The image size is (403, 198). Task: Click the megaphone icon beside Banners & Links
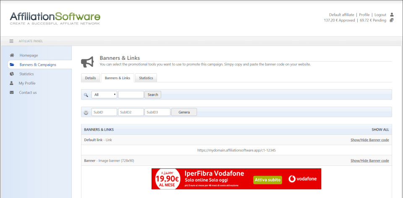coord(87,62)
